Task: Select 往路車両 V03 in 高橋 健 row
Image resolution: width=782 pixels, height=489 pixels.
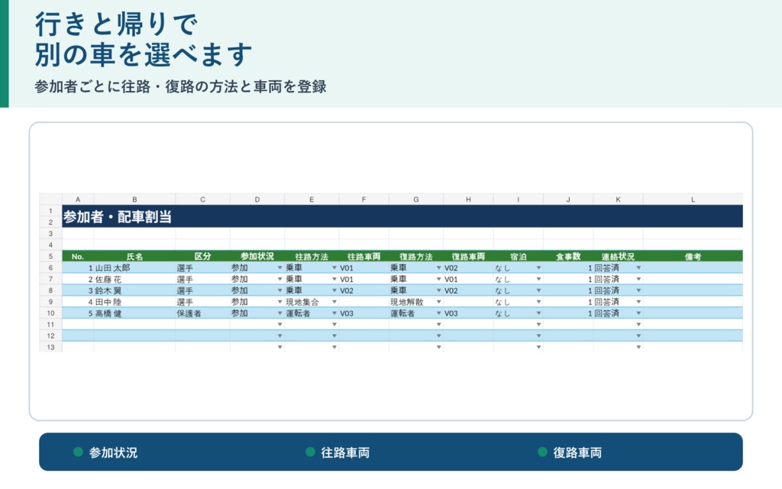Action: click(x=364, y=313)
